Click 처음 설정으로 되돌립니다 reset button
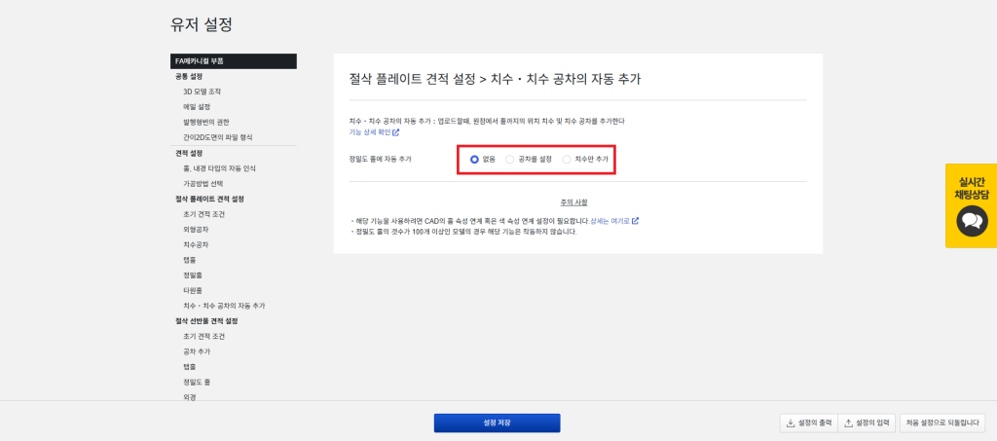Screen dimensions: 997x441 point(942,423)
